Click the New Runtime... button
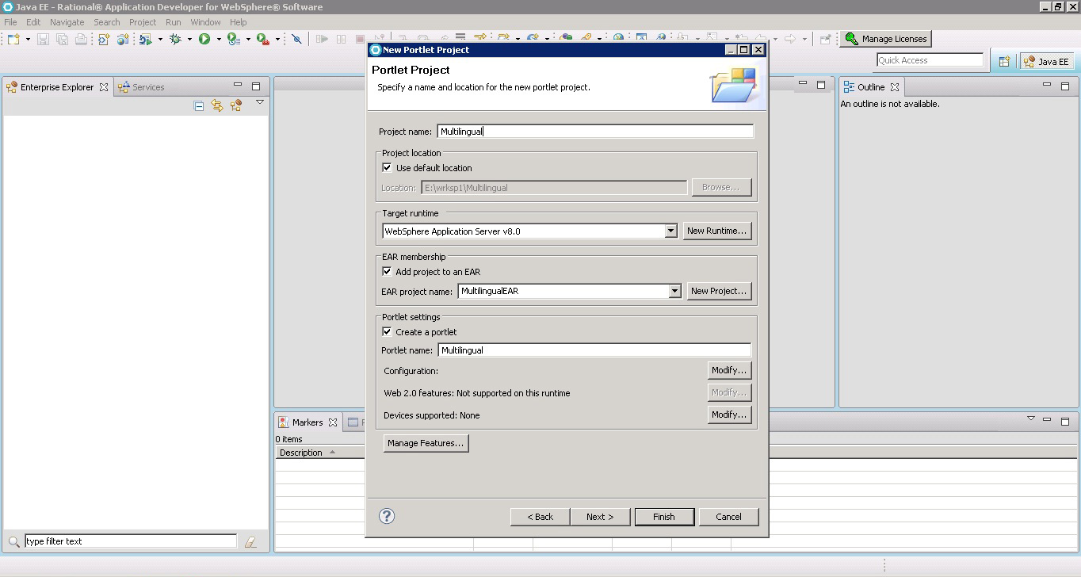1081x577 pixels. pos(717,231)
